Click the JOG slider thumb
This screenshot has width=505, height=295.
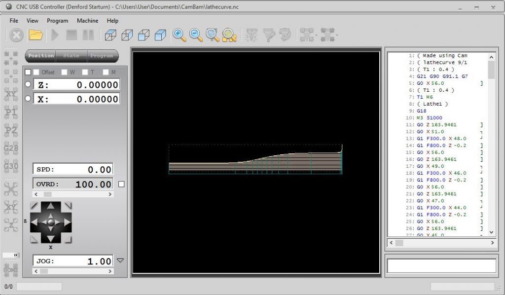point(44,271)
